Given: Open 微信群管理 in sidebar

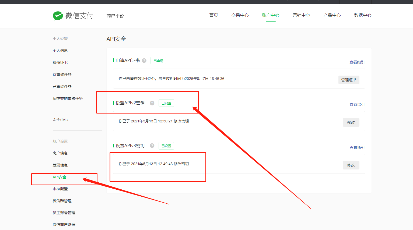Looking at the screenshot, I should pyautogui.click(x=62, y=201).
